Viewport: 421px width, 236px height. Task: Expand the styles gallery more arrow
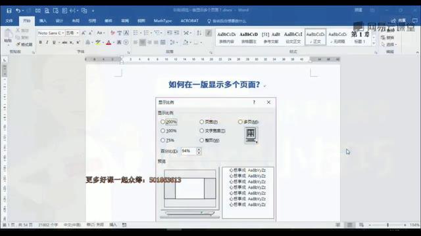click(374, 44)
